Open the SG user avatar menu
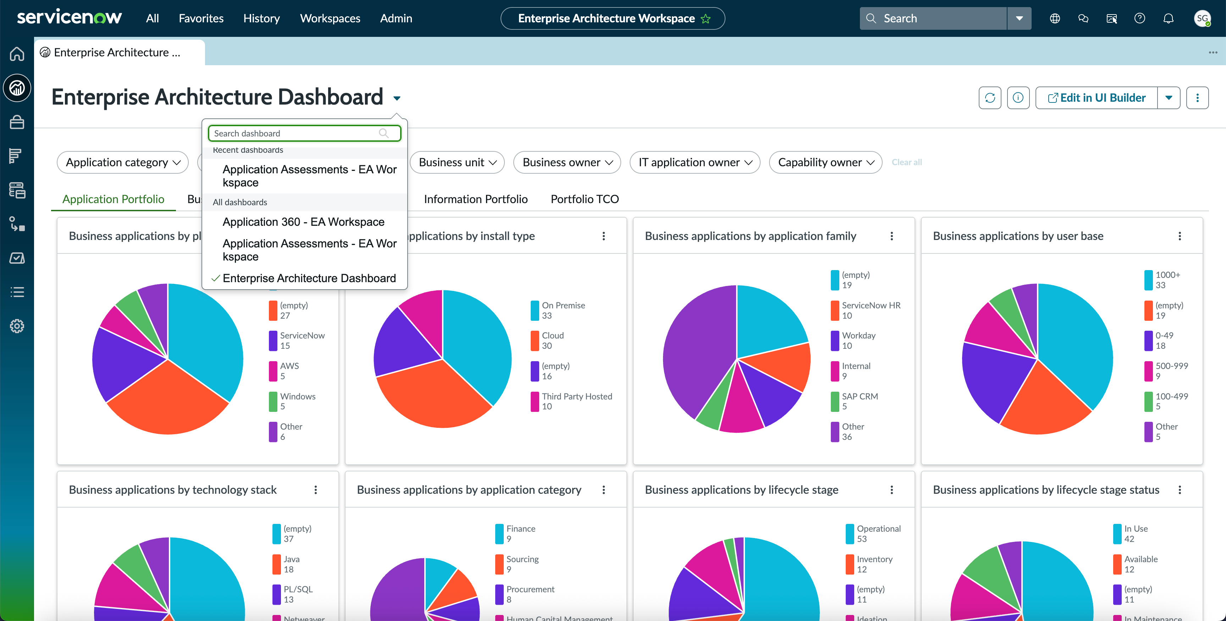The height and width of the screenshot is (621, 1226). click(x=1202, y=18)
